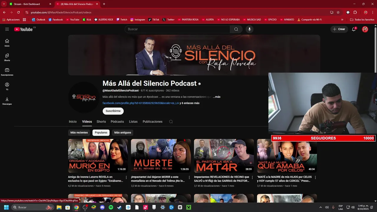Open the channel Listas tab
The height and width of the screenshot is (212, 377).
(133, 122)
